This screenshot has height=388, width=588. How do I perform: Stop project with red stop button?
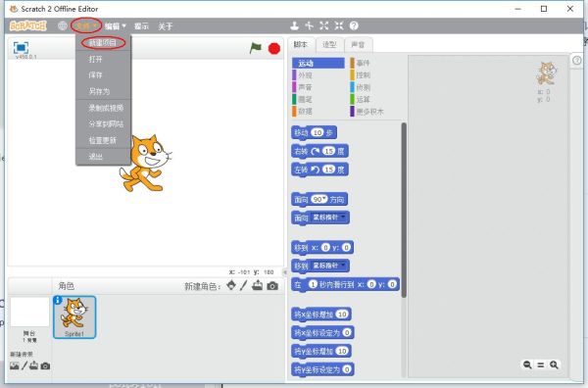(x=274, y=49)
